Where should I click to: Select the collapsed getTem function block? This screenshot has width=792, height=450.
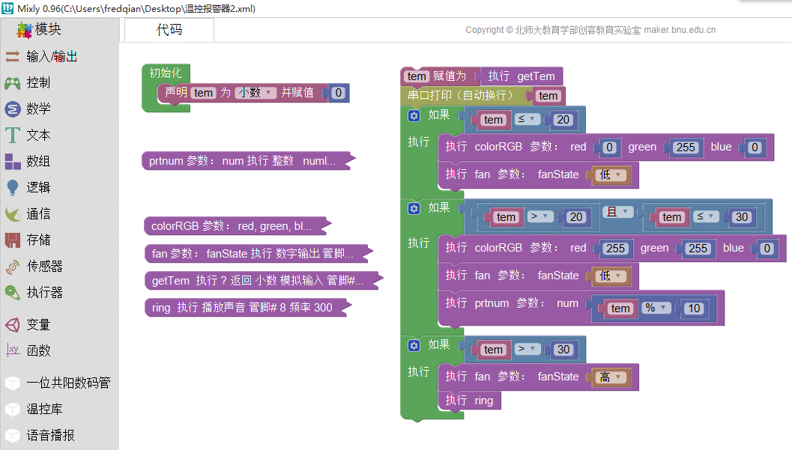tap(263, 281)
